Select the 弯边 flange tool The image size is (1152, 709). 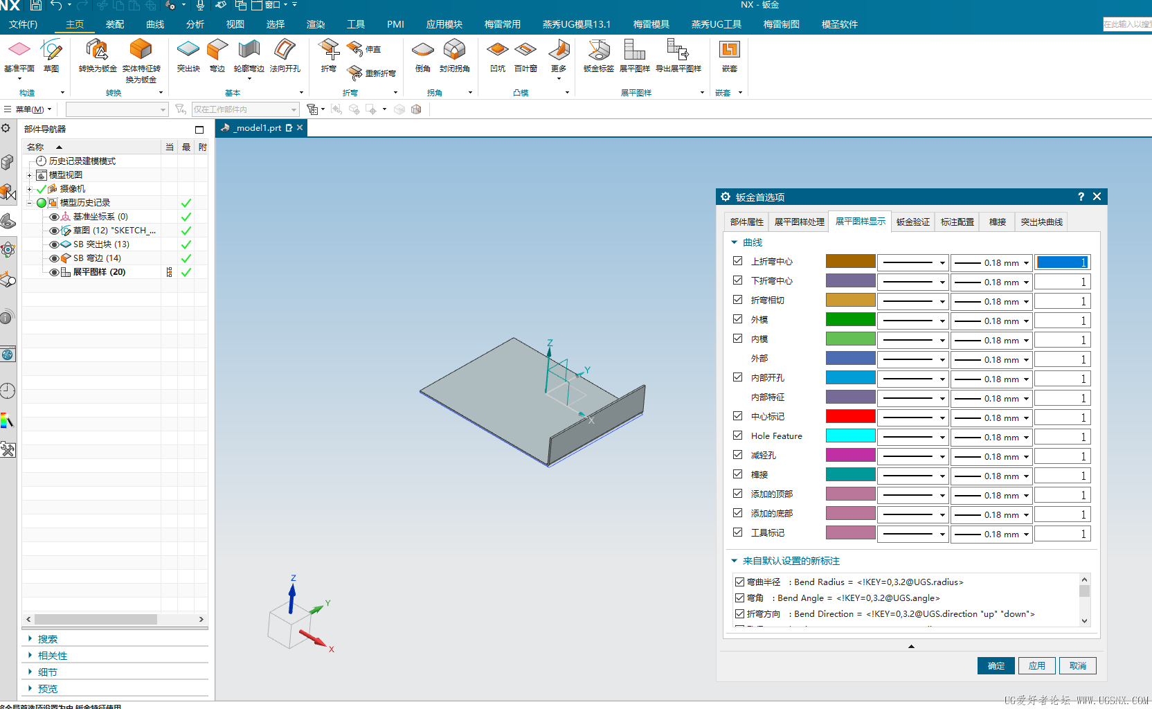pos(217,55)
